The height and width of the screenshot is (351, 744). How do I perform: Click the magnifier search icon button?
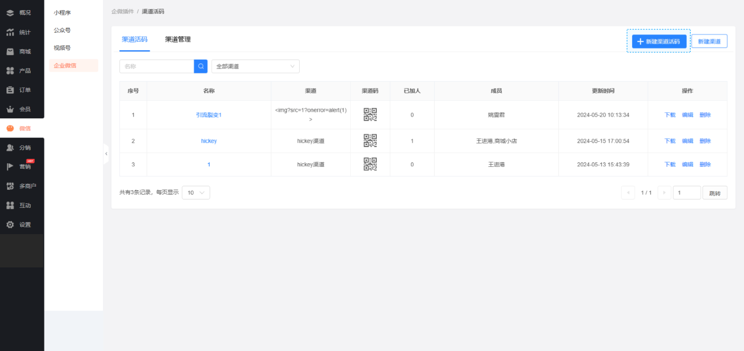200,66
